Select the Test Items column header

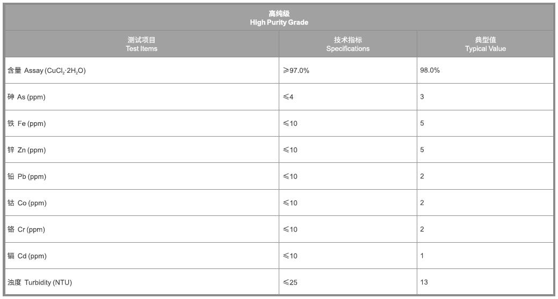(141, 44)
